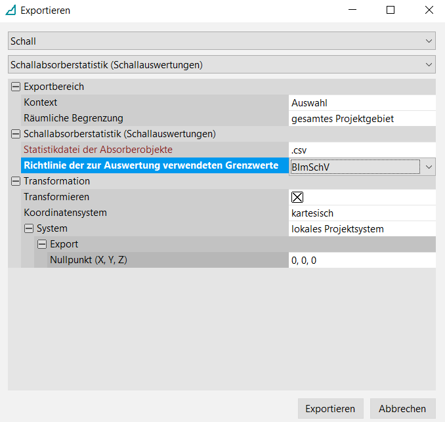445x422 pixels.
Task: Click the Exportieren app icon in title bar
Action: [x=11, y=11]
